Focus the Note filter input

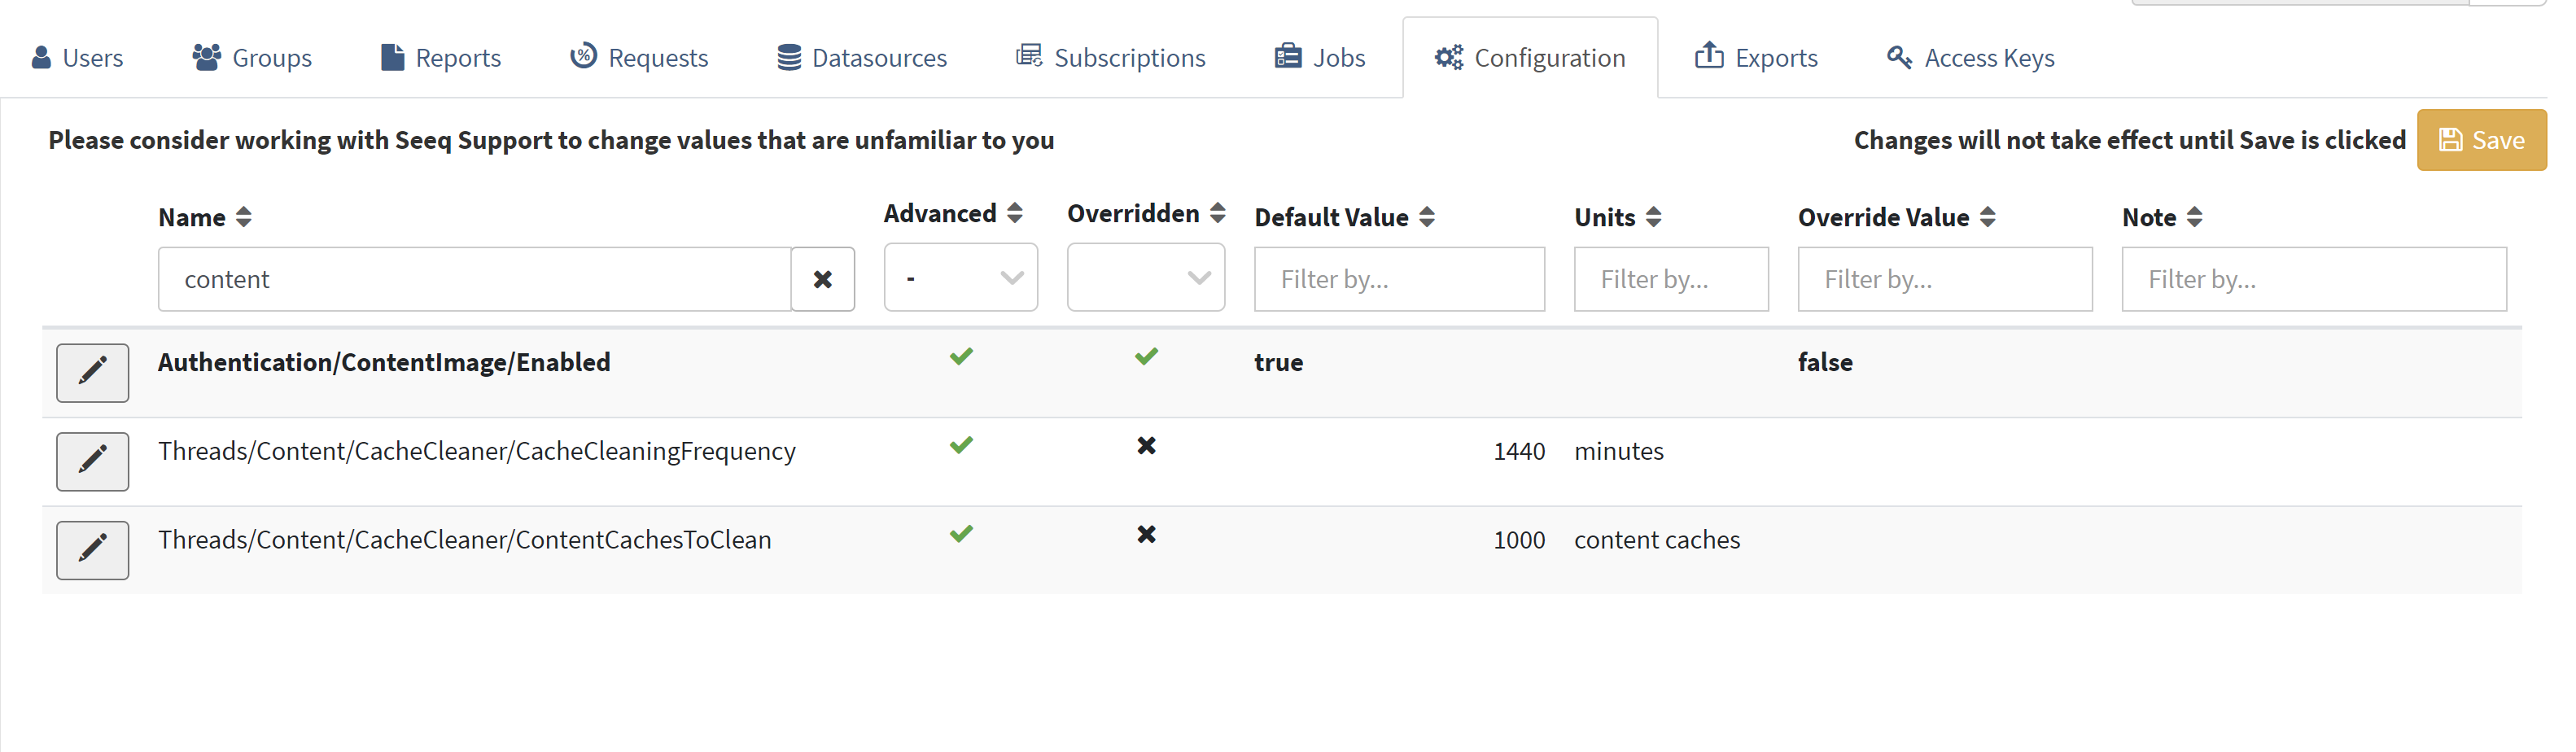click(x=2313, y=279)
